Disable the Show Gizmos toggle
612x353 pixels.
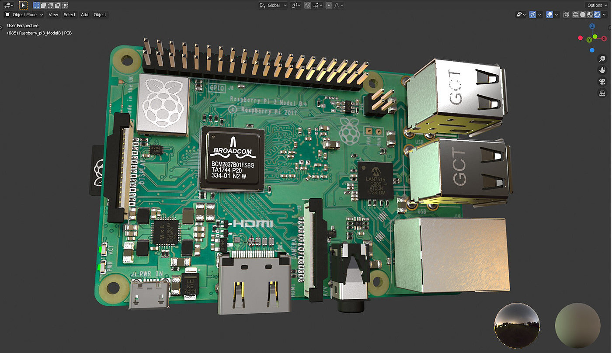[532, 14]
